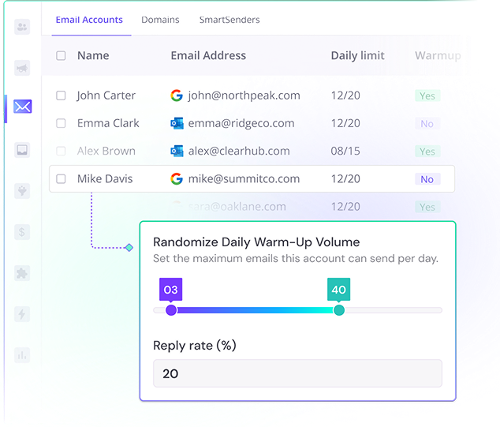The height and width of the screenshot is (427, 500).
Task: Open the inbox tray sidebar icon
Action: [22, 150]
